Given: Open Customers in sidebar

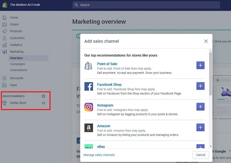Looking at the screenshot, I should 17,38.
